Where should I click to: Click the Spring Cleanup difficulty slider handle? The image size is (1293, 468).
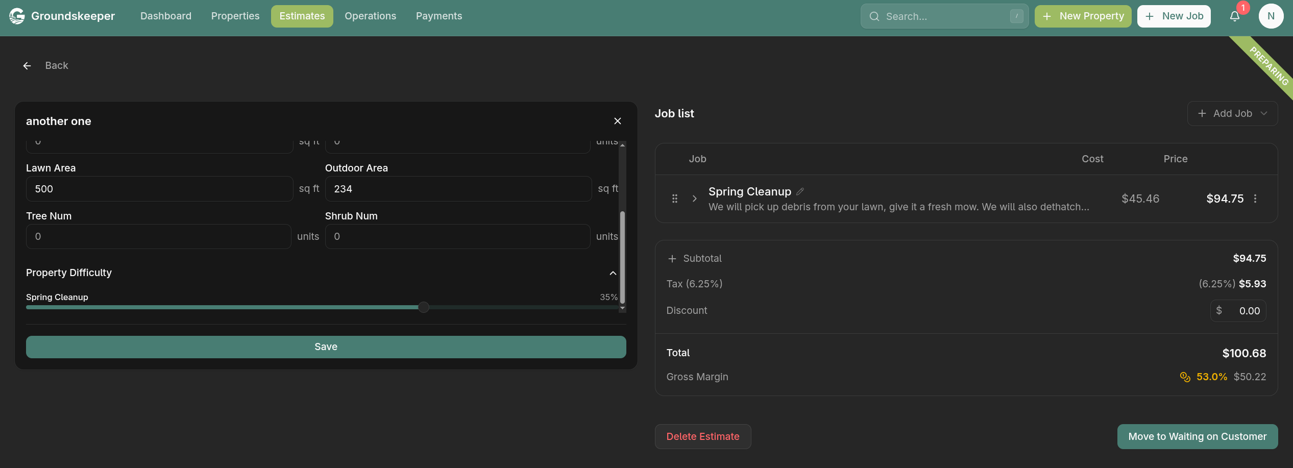tap(423, 307)
